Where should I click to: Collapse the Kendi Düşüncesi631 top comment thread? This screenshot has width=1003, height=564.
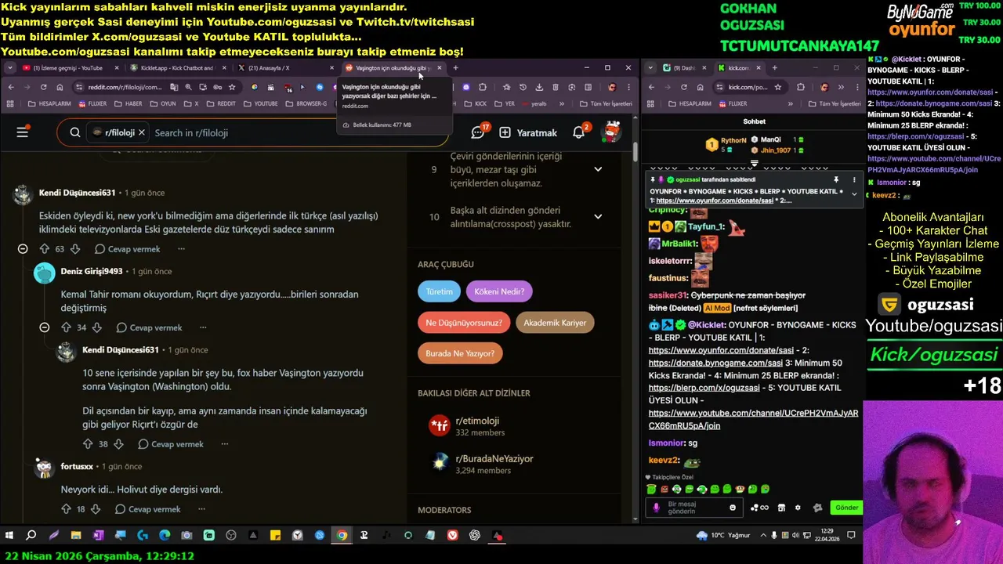[x=23, y=249]
